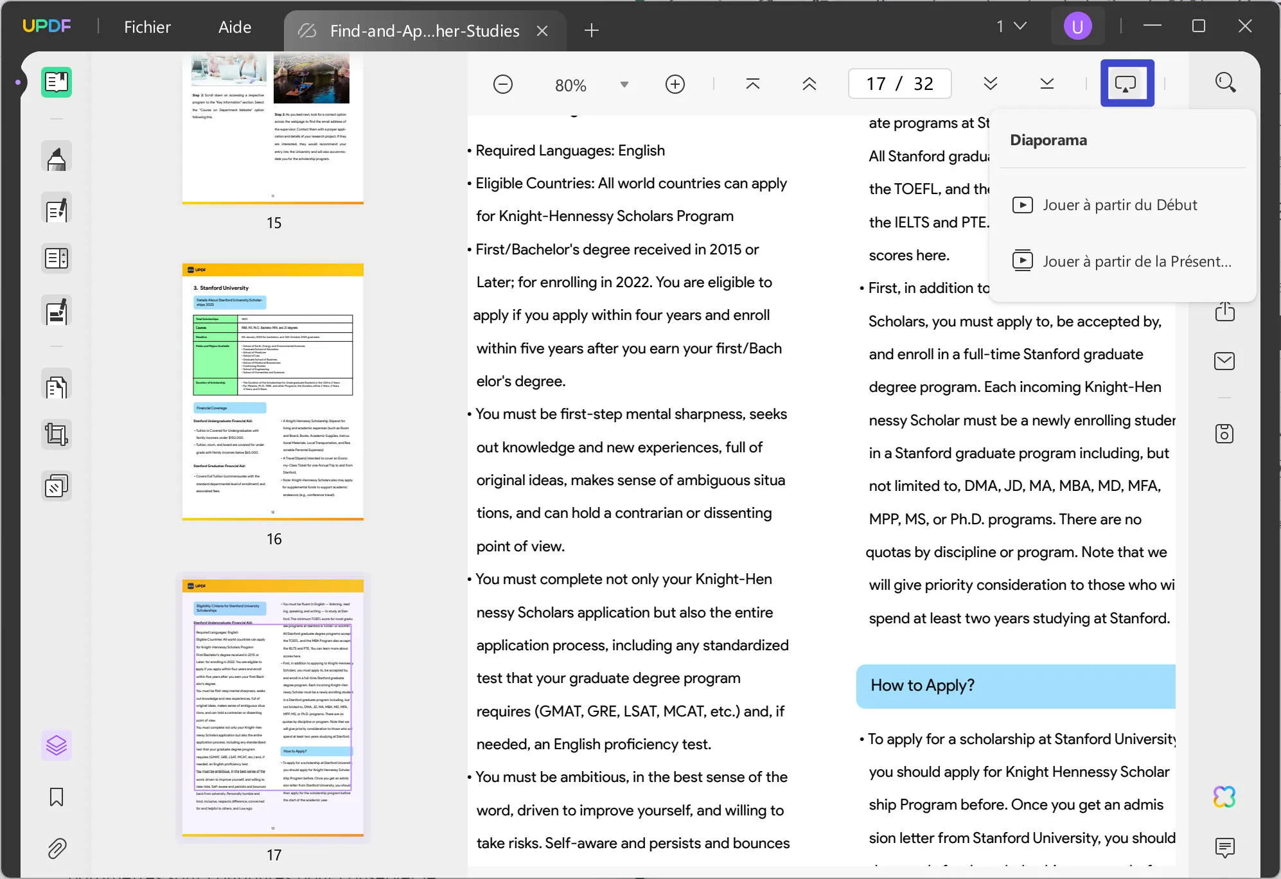The height and width of the screenshot is (879, 1281).
Task: Expand the window count dropdown showing 1
Action: (x=1011, y=26)
